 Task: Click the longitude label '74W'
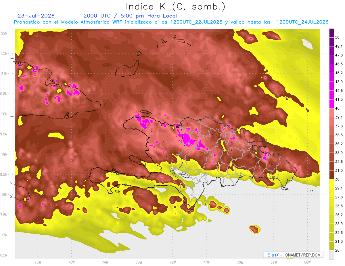105,262
